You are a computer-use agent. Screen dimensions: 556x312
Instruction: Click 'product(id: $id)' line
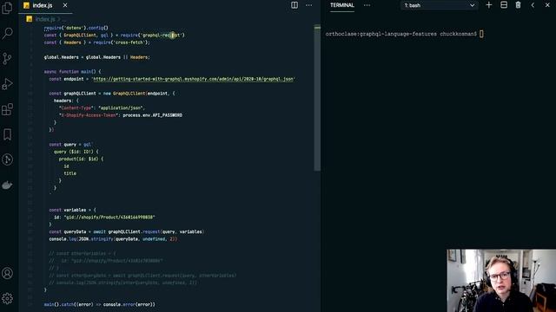pos(81,159)
